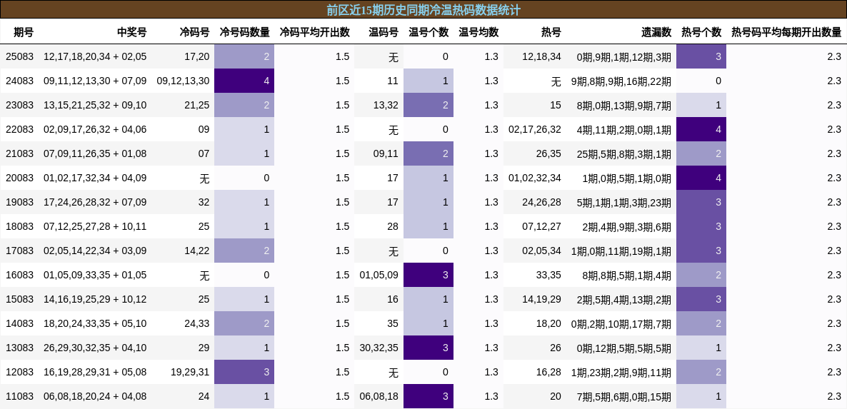This screenshot has height=409, width=847.
Task: Select period number 14083
Action: [x=19, y=324]
